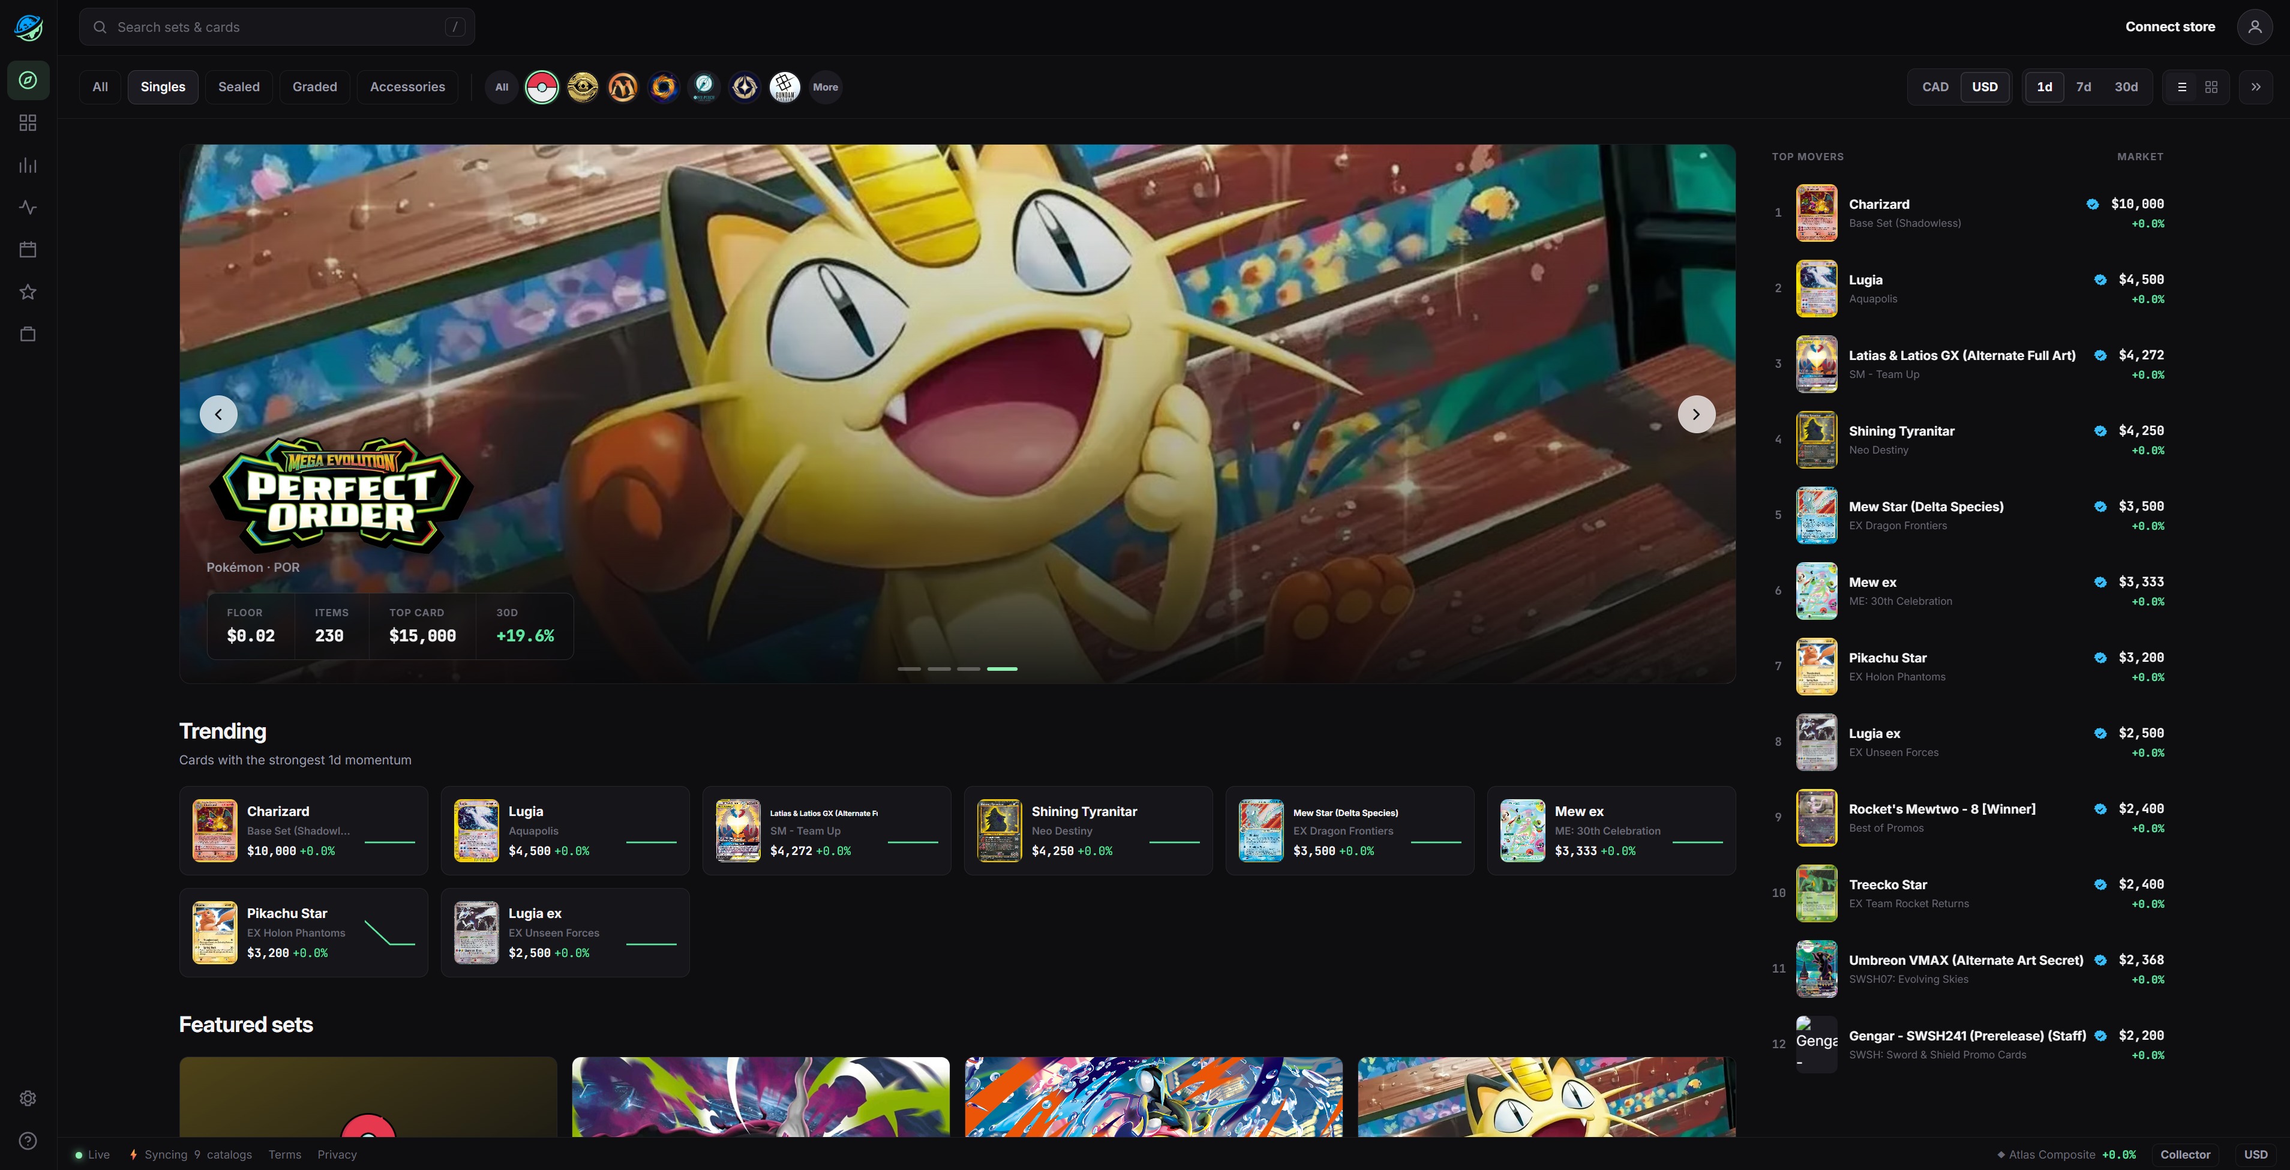Open the Privacy link

pyautogui.click(x=337, y=1155)
